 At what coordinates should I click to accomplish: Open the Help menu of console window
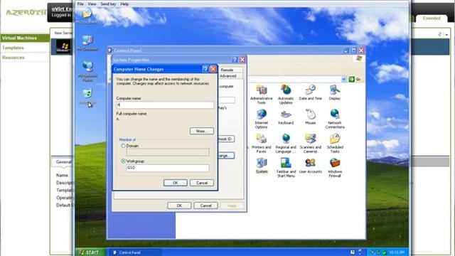click(x=124, y=4)
